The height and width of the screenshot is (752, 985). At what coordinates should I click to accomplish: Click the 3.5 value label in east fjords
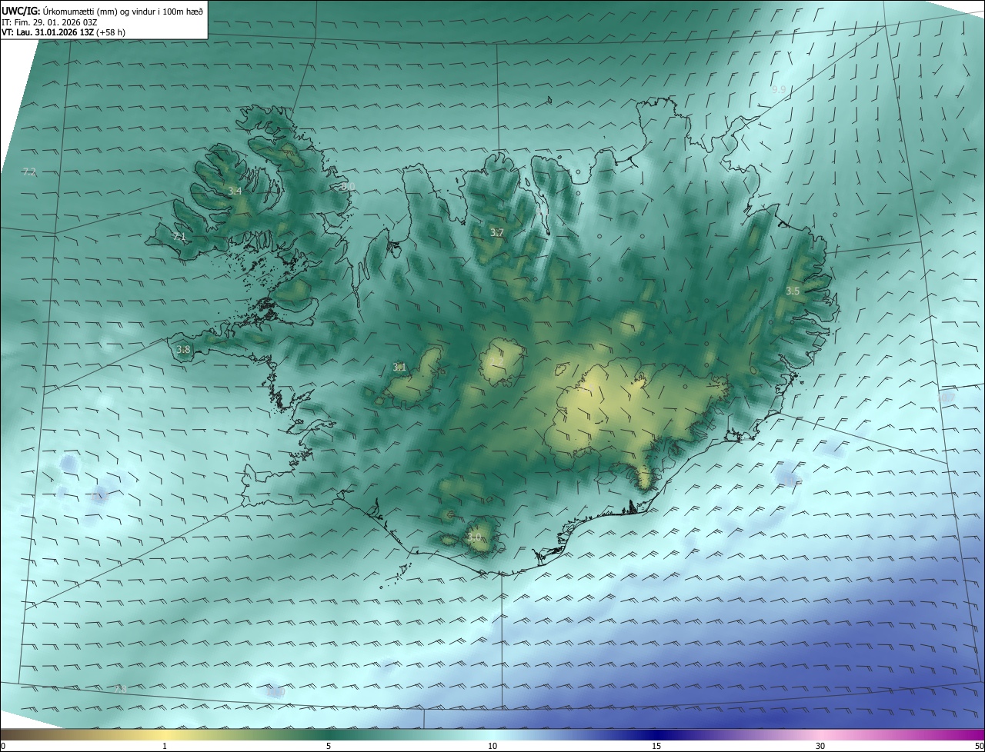click(793, 291)
